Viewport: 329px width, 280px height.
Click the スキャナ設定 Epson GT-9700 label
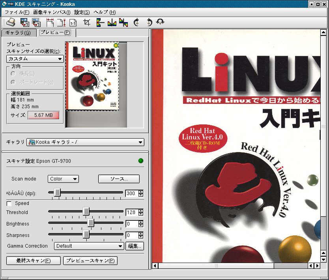pos(39,161)
